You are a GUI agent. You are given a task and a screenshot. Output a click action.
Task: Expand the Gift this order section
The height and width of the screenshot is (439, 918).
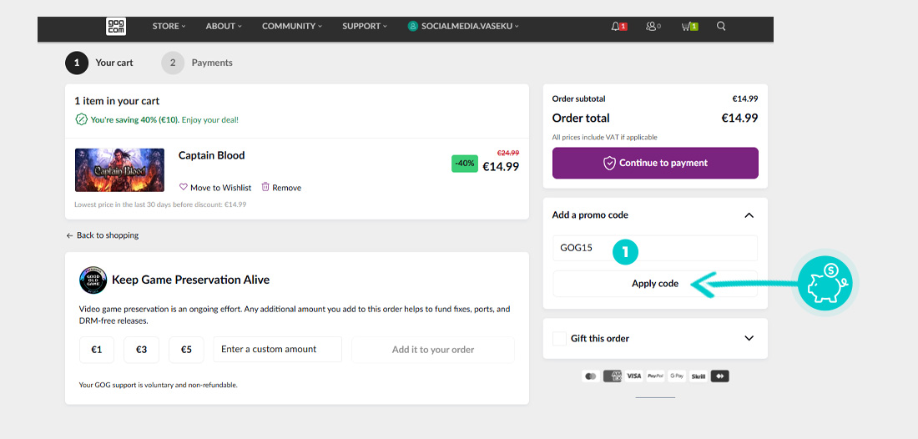[749, 339]
